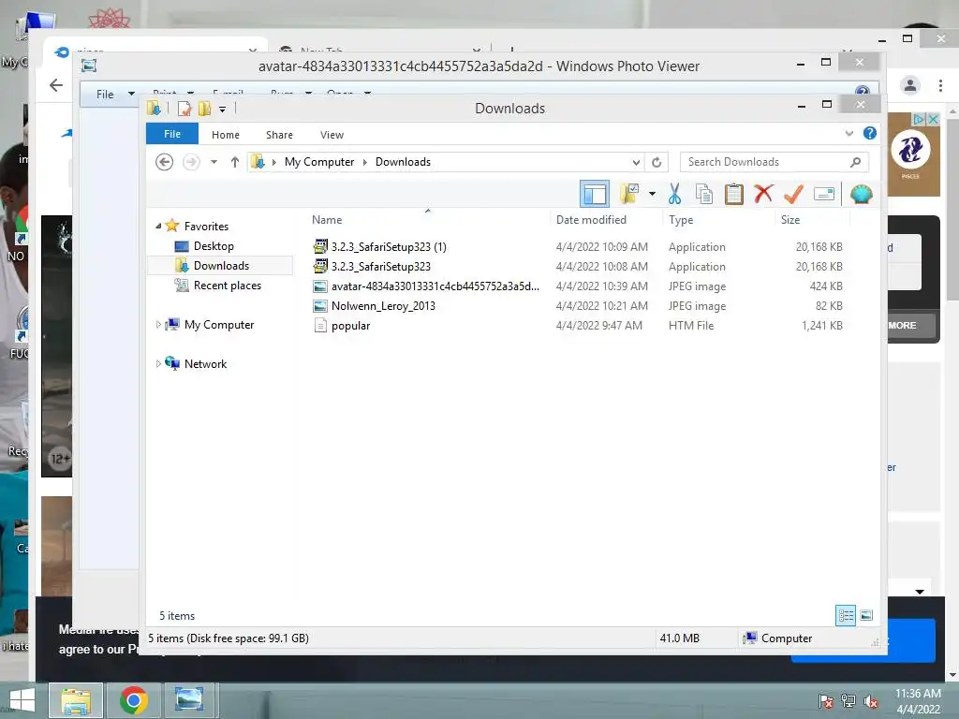Image resolution: width=959 pixels, height=719 pixels.
Task: Click the orange checkmark Properties icon
Action: pyautogui.click(x=793, y=195)
